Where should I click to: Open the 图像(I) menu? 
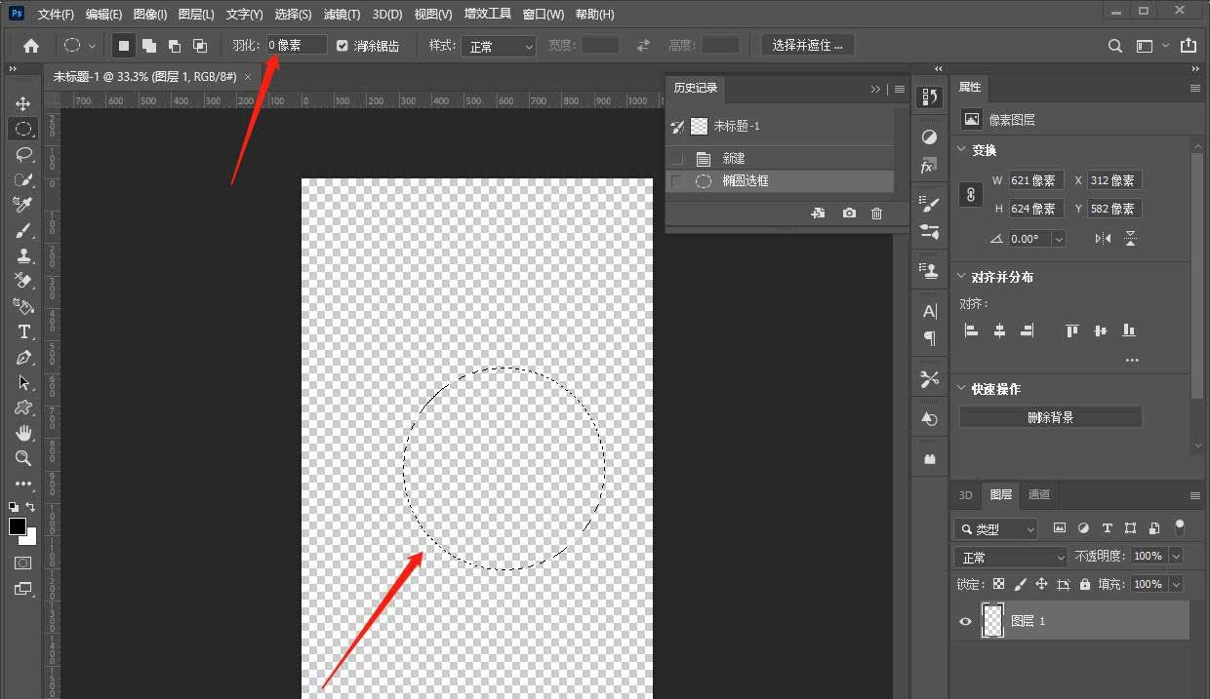(x=149, y=15)
